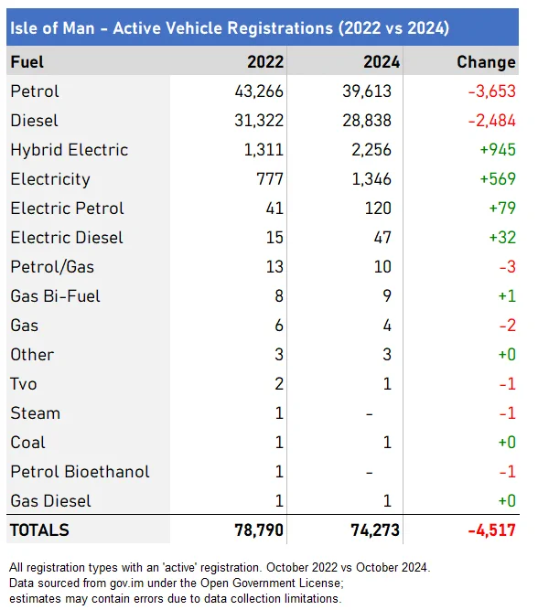Click the footnote line 'estimates may contain errors'
Viewport: 538px width, 610px height.
pos(176,599)
